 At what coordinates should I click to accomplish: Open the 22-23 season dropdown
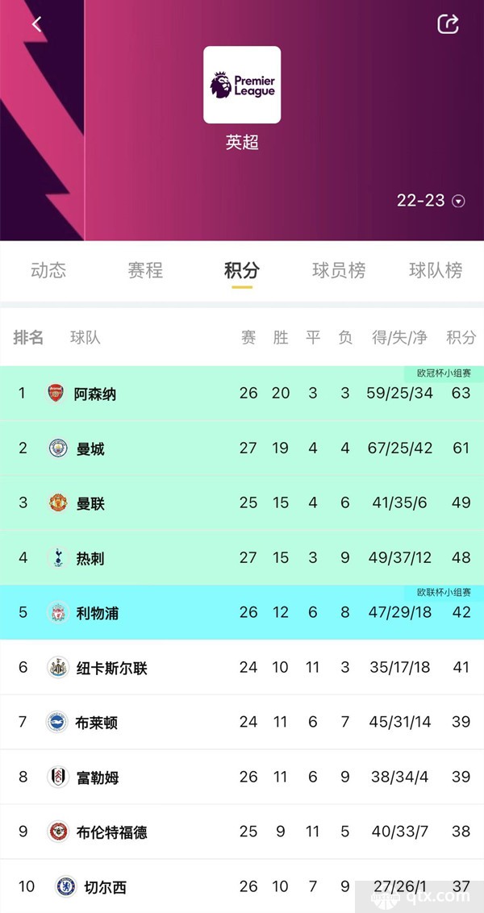[x=431, y=201]
